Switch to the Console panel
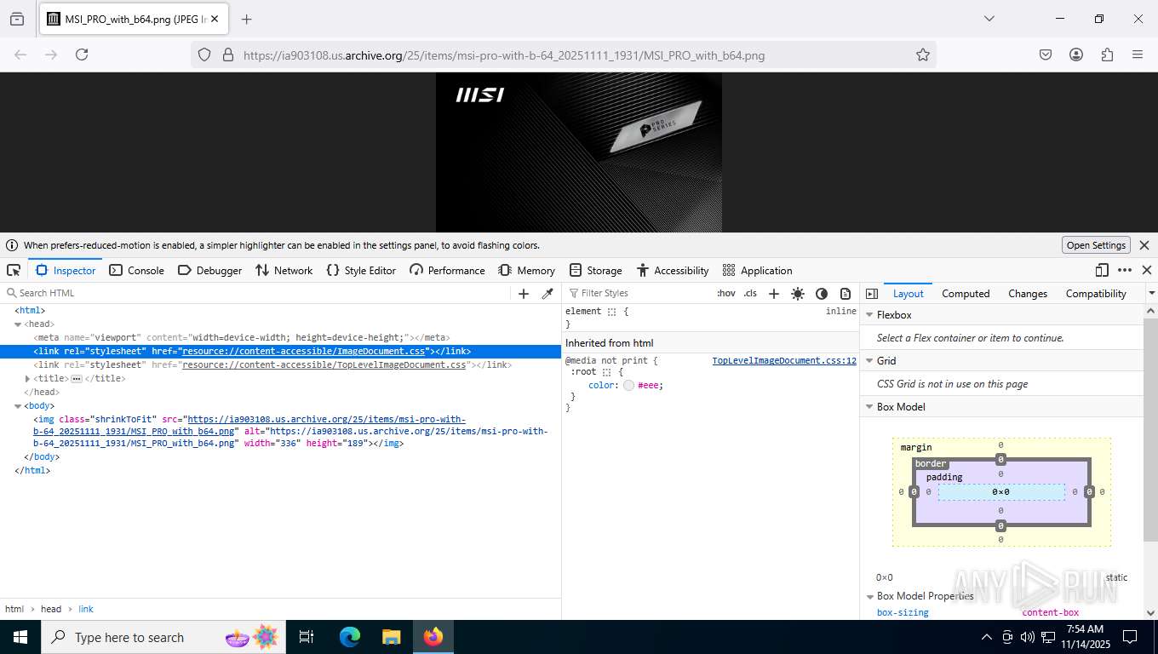This screenshot has height=654, width=1158. 136,270
